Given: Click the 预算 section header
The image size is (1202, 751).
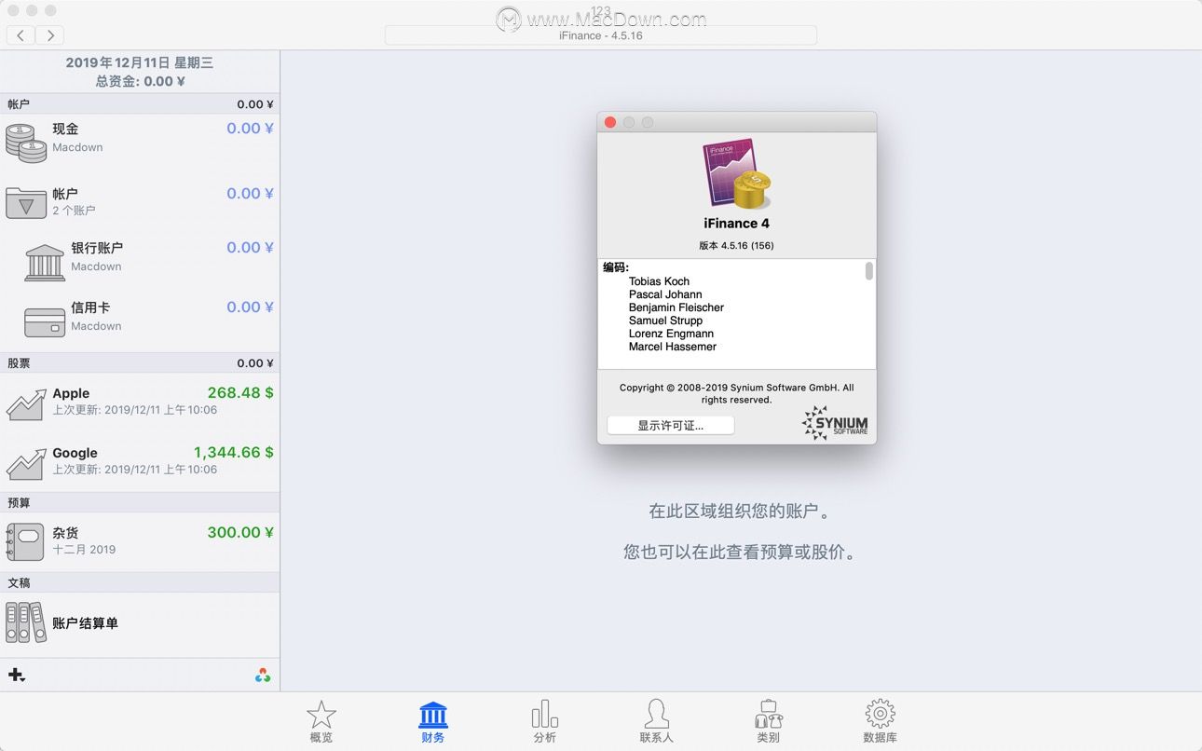Looking at the screenshot, I should pyautogui.click(x=140, y=503).
